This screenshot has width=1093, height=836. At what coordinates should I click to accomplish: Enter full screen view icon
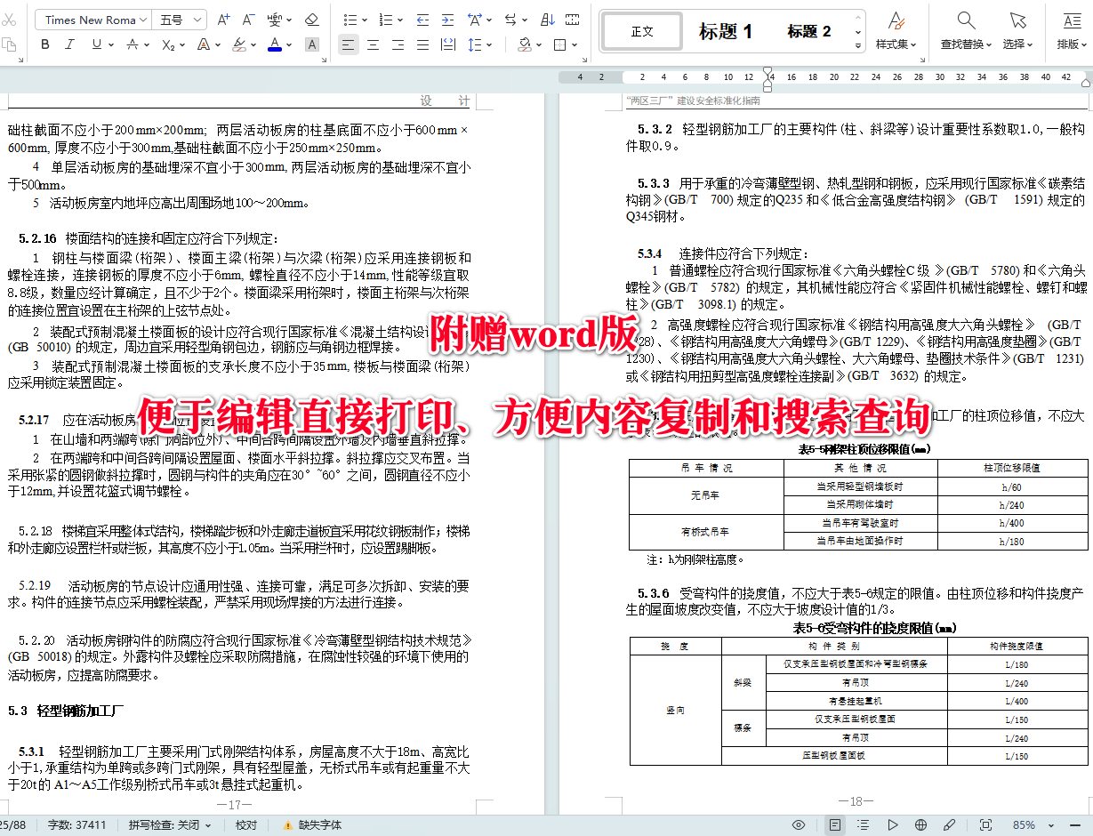(985, 825)
